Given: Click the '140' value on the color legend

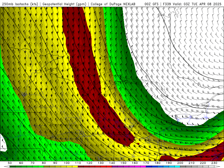Looking at the screenshot, I should click(x=112, y=163).
